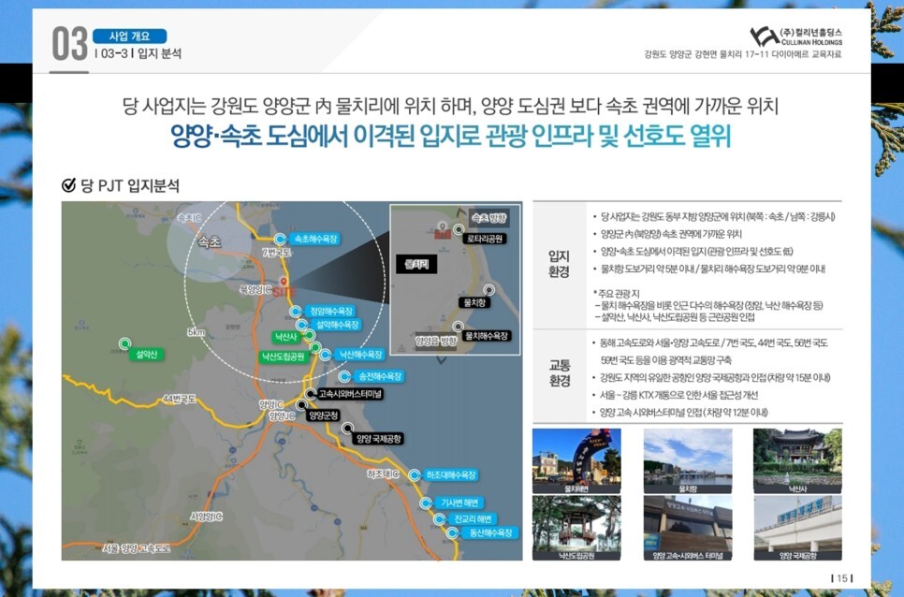Image resolution: width=904 pixels, height=597 pixels.
Task: Click the large 속초 city label on the map
Action: click(x=210, y=242)
